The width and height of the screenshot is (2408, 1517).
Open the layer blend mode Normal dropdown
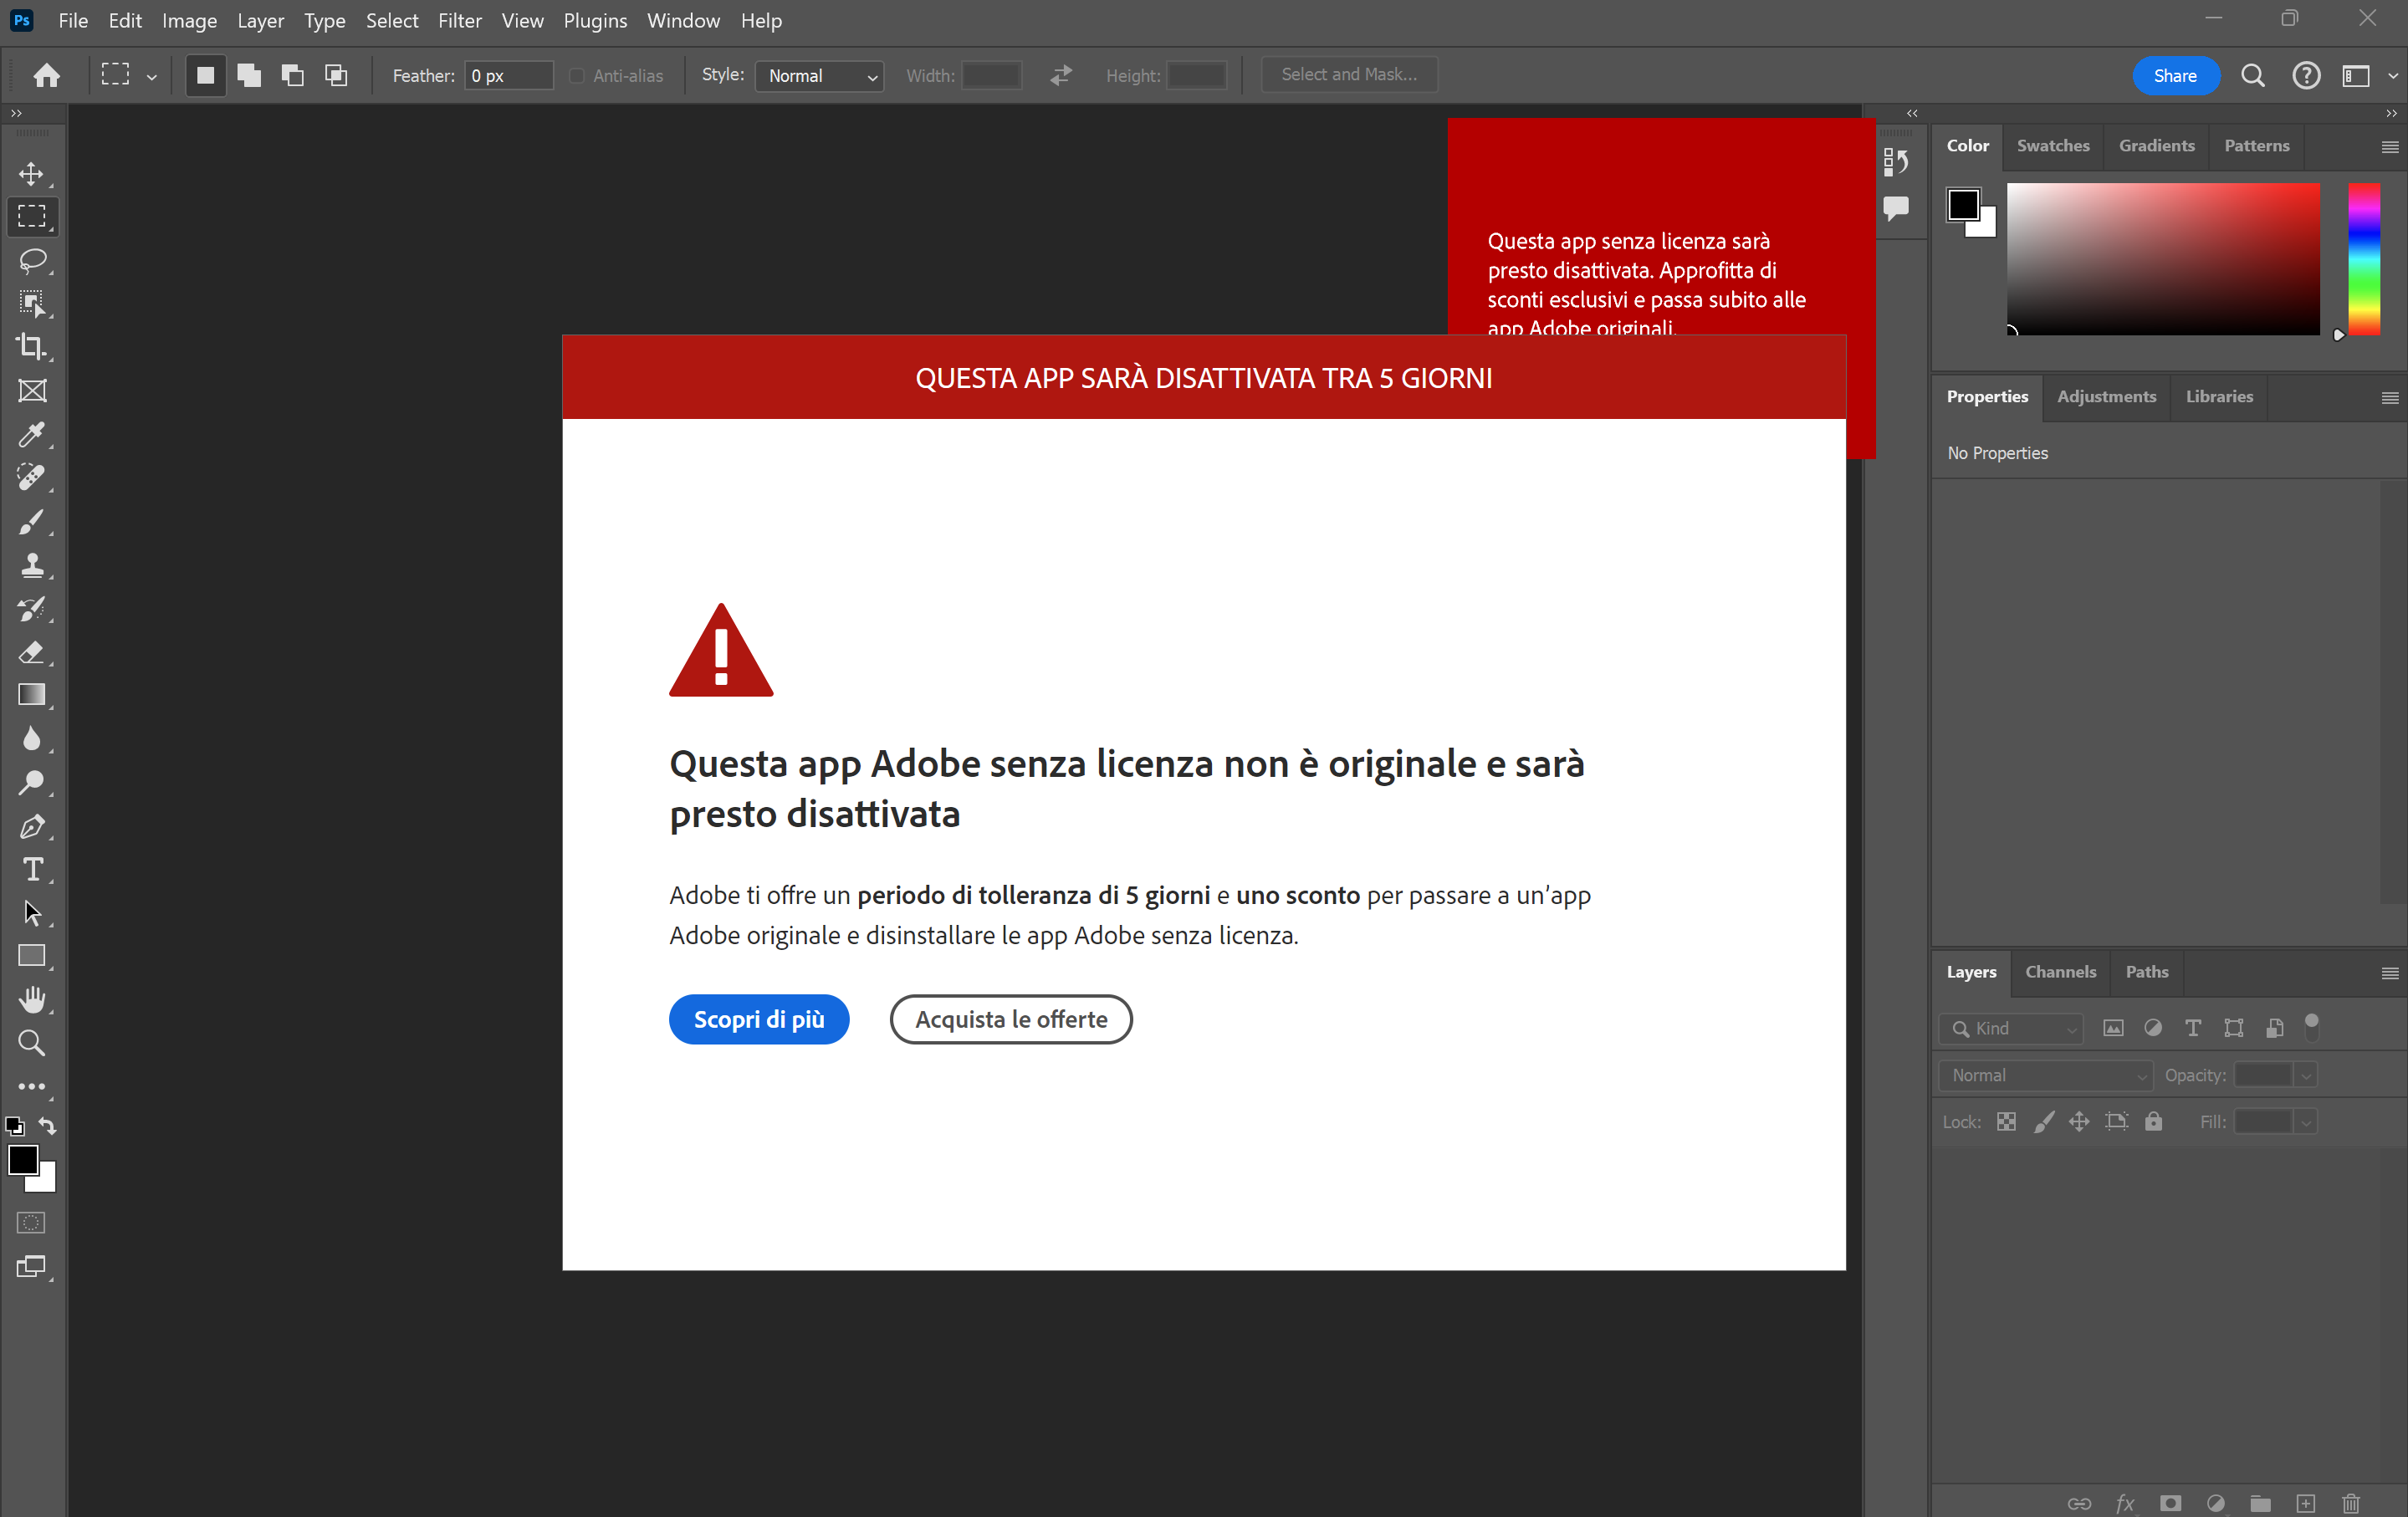click(x=2046, y=1075)
